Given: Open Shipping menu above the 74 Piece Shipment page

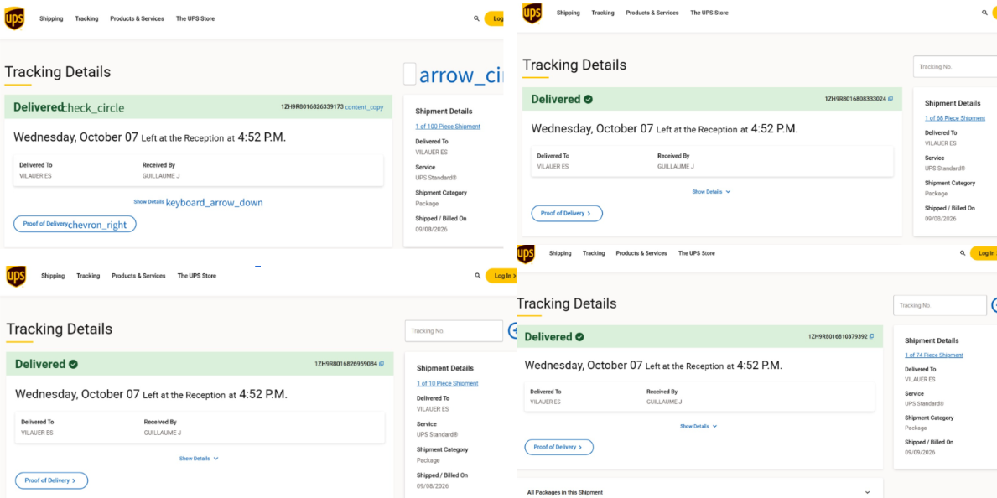Looking at the screenshot, I should pyautogui.click(x=560, y=253).
